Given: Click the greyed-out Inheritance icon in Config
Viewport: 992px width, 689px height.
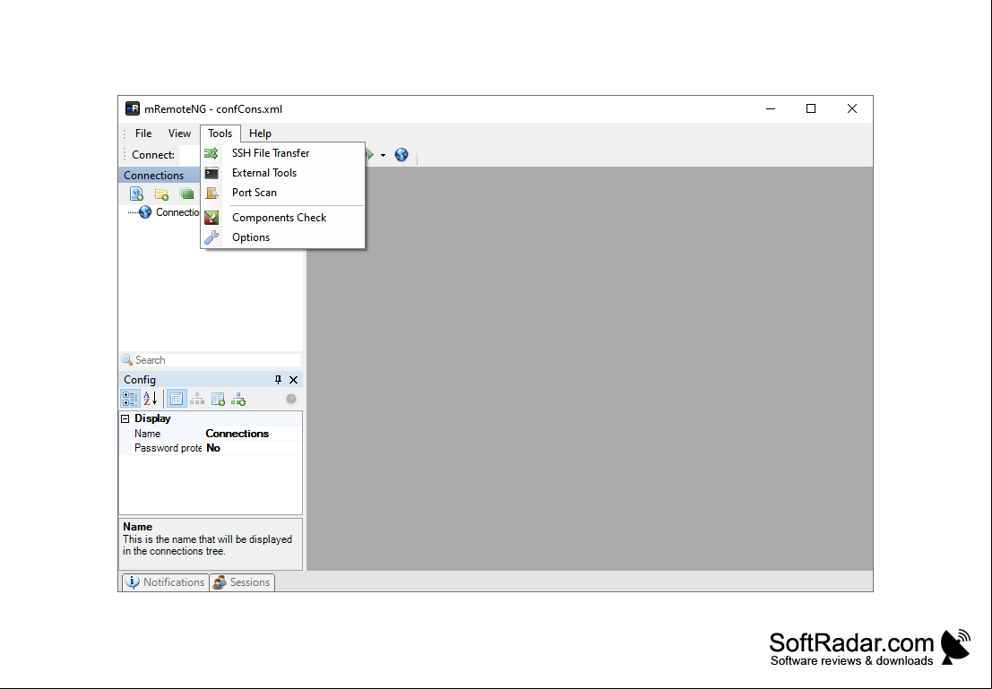Looking at the screenshot, I should tap(197, 399).
